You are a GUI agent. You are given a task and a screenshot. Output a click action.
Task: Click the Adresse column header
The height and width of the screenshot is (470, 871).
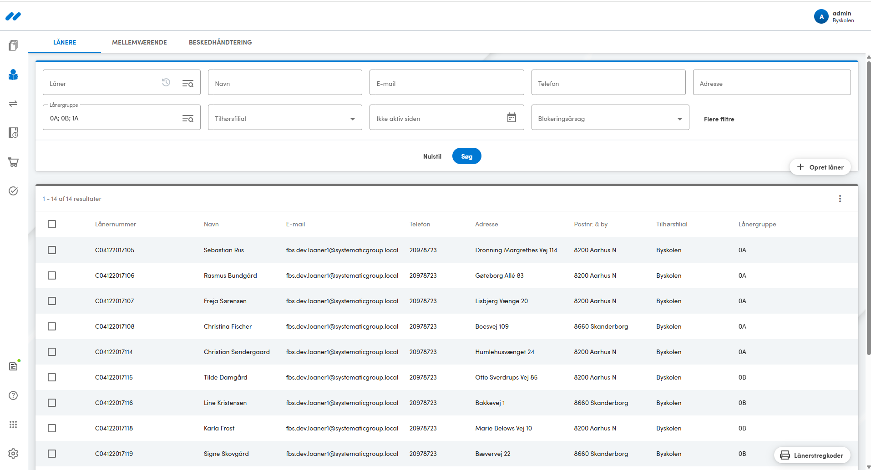tap(486, 224)
